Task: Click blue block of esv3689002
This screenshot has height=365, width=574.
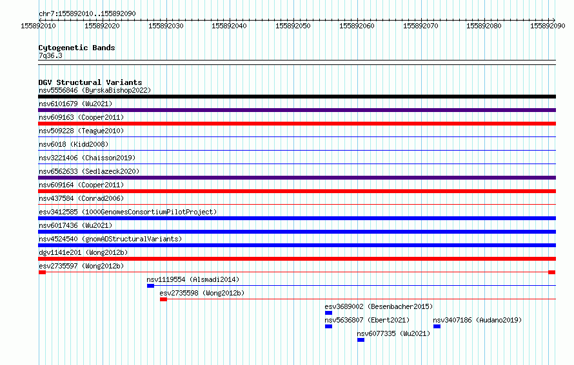Action: [328, 313]
